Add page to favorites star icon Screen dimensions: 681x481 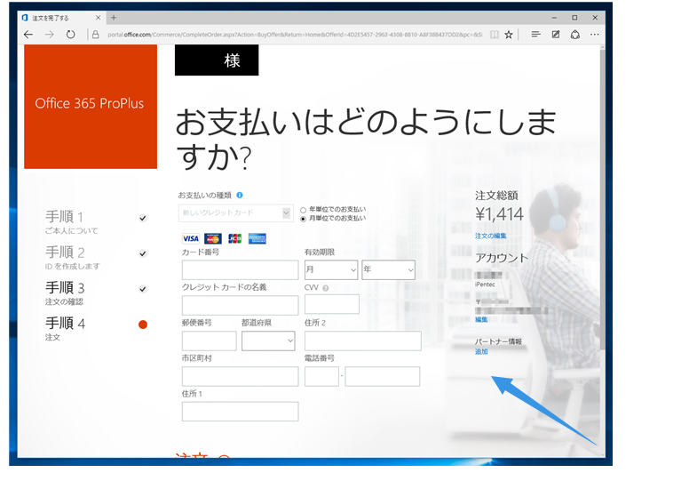(x=509, y=35)
